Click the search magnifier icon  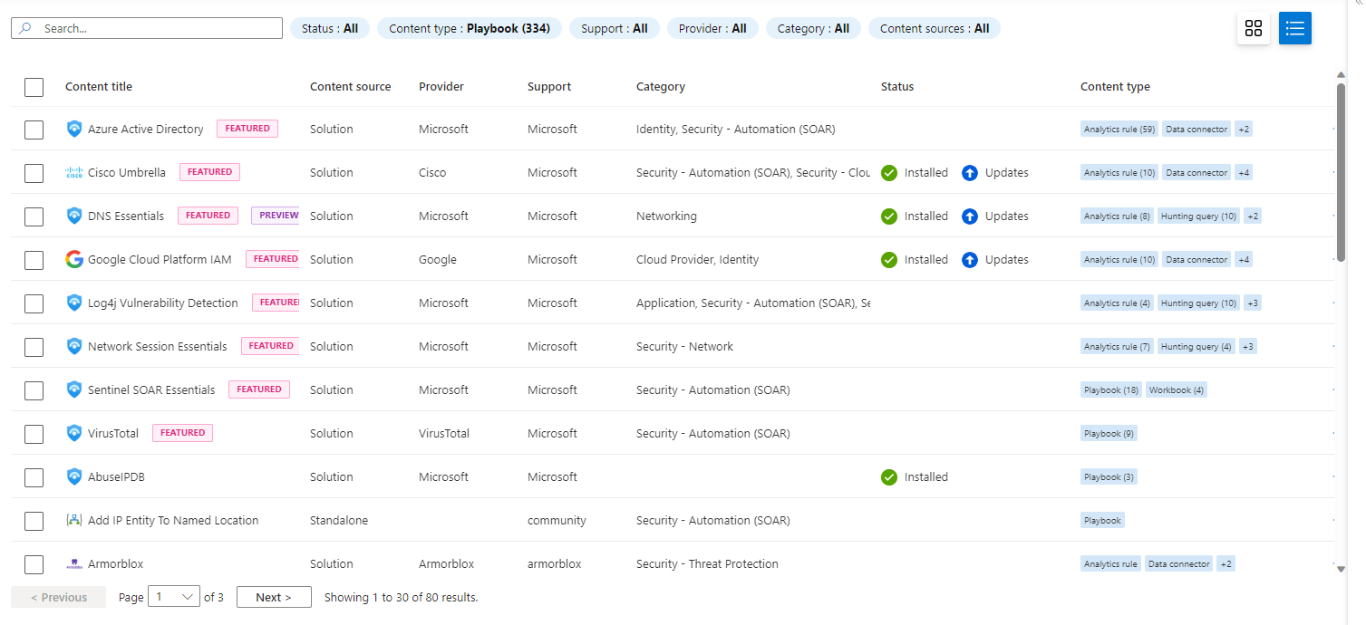(25, 28)
